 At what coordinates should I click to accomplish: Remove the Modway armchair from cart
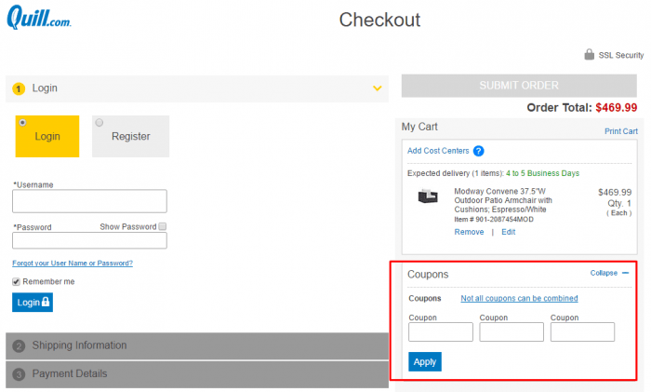469,232
